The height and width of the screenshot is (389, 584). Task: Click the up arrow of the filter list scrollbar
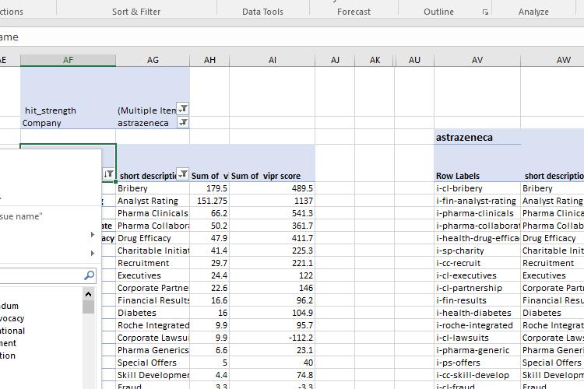(x=88, y=294)
